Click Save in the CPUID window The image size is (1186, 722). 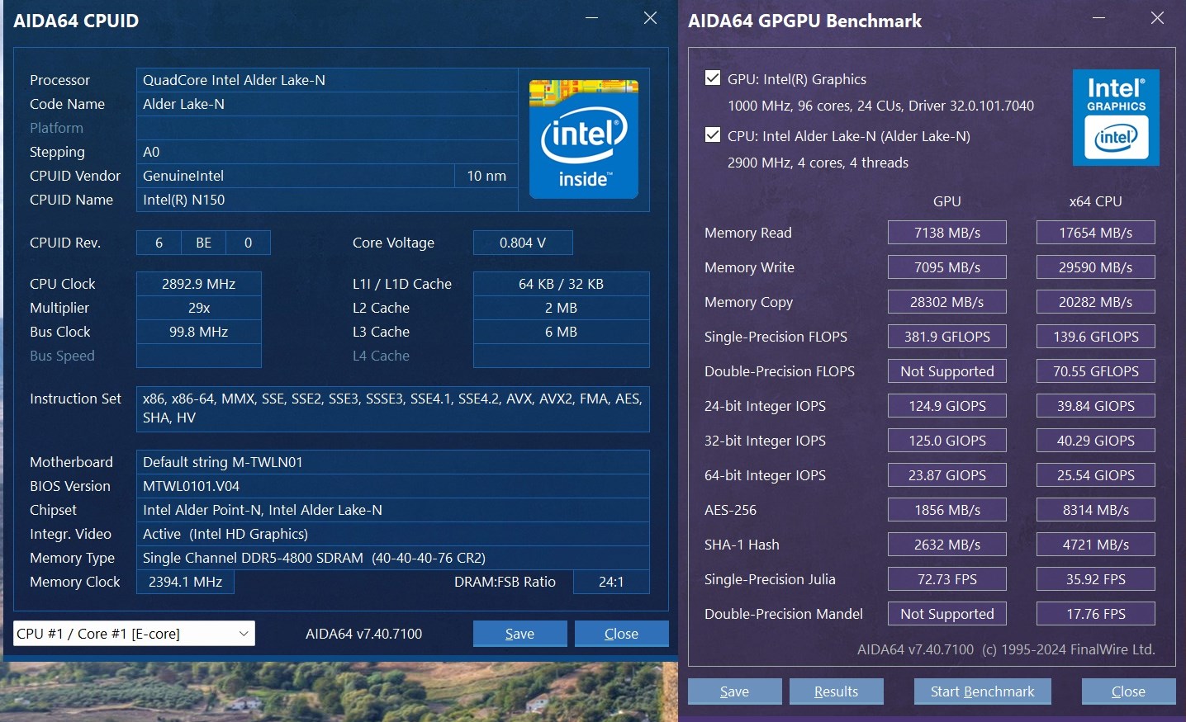click(520, 634)
